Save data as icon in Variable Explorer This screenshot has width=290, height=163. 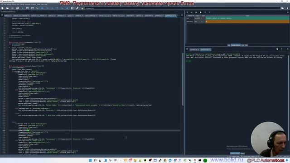pos(196,12)
